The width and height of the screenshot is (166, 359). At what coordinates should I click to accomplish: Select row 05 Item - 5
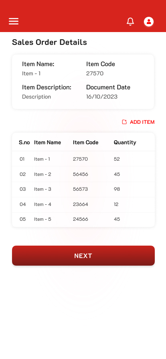(x=83, y=219)
